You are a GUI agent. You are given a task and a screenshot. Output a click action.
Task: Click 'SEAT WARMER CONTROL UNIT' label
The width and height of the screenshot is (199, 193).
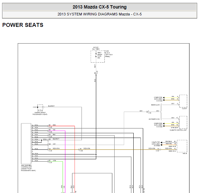point(28,168)
